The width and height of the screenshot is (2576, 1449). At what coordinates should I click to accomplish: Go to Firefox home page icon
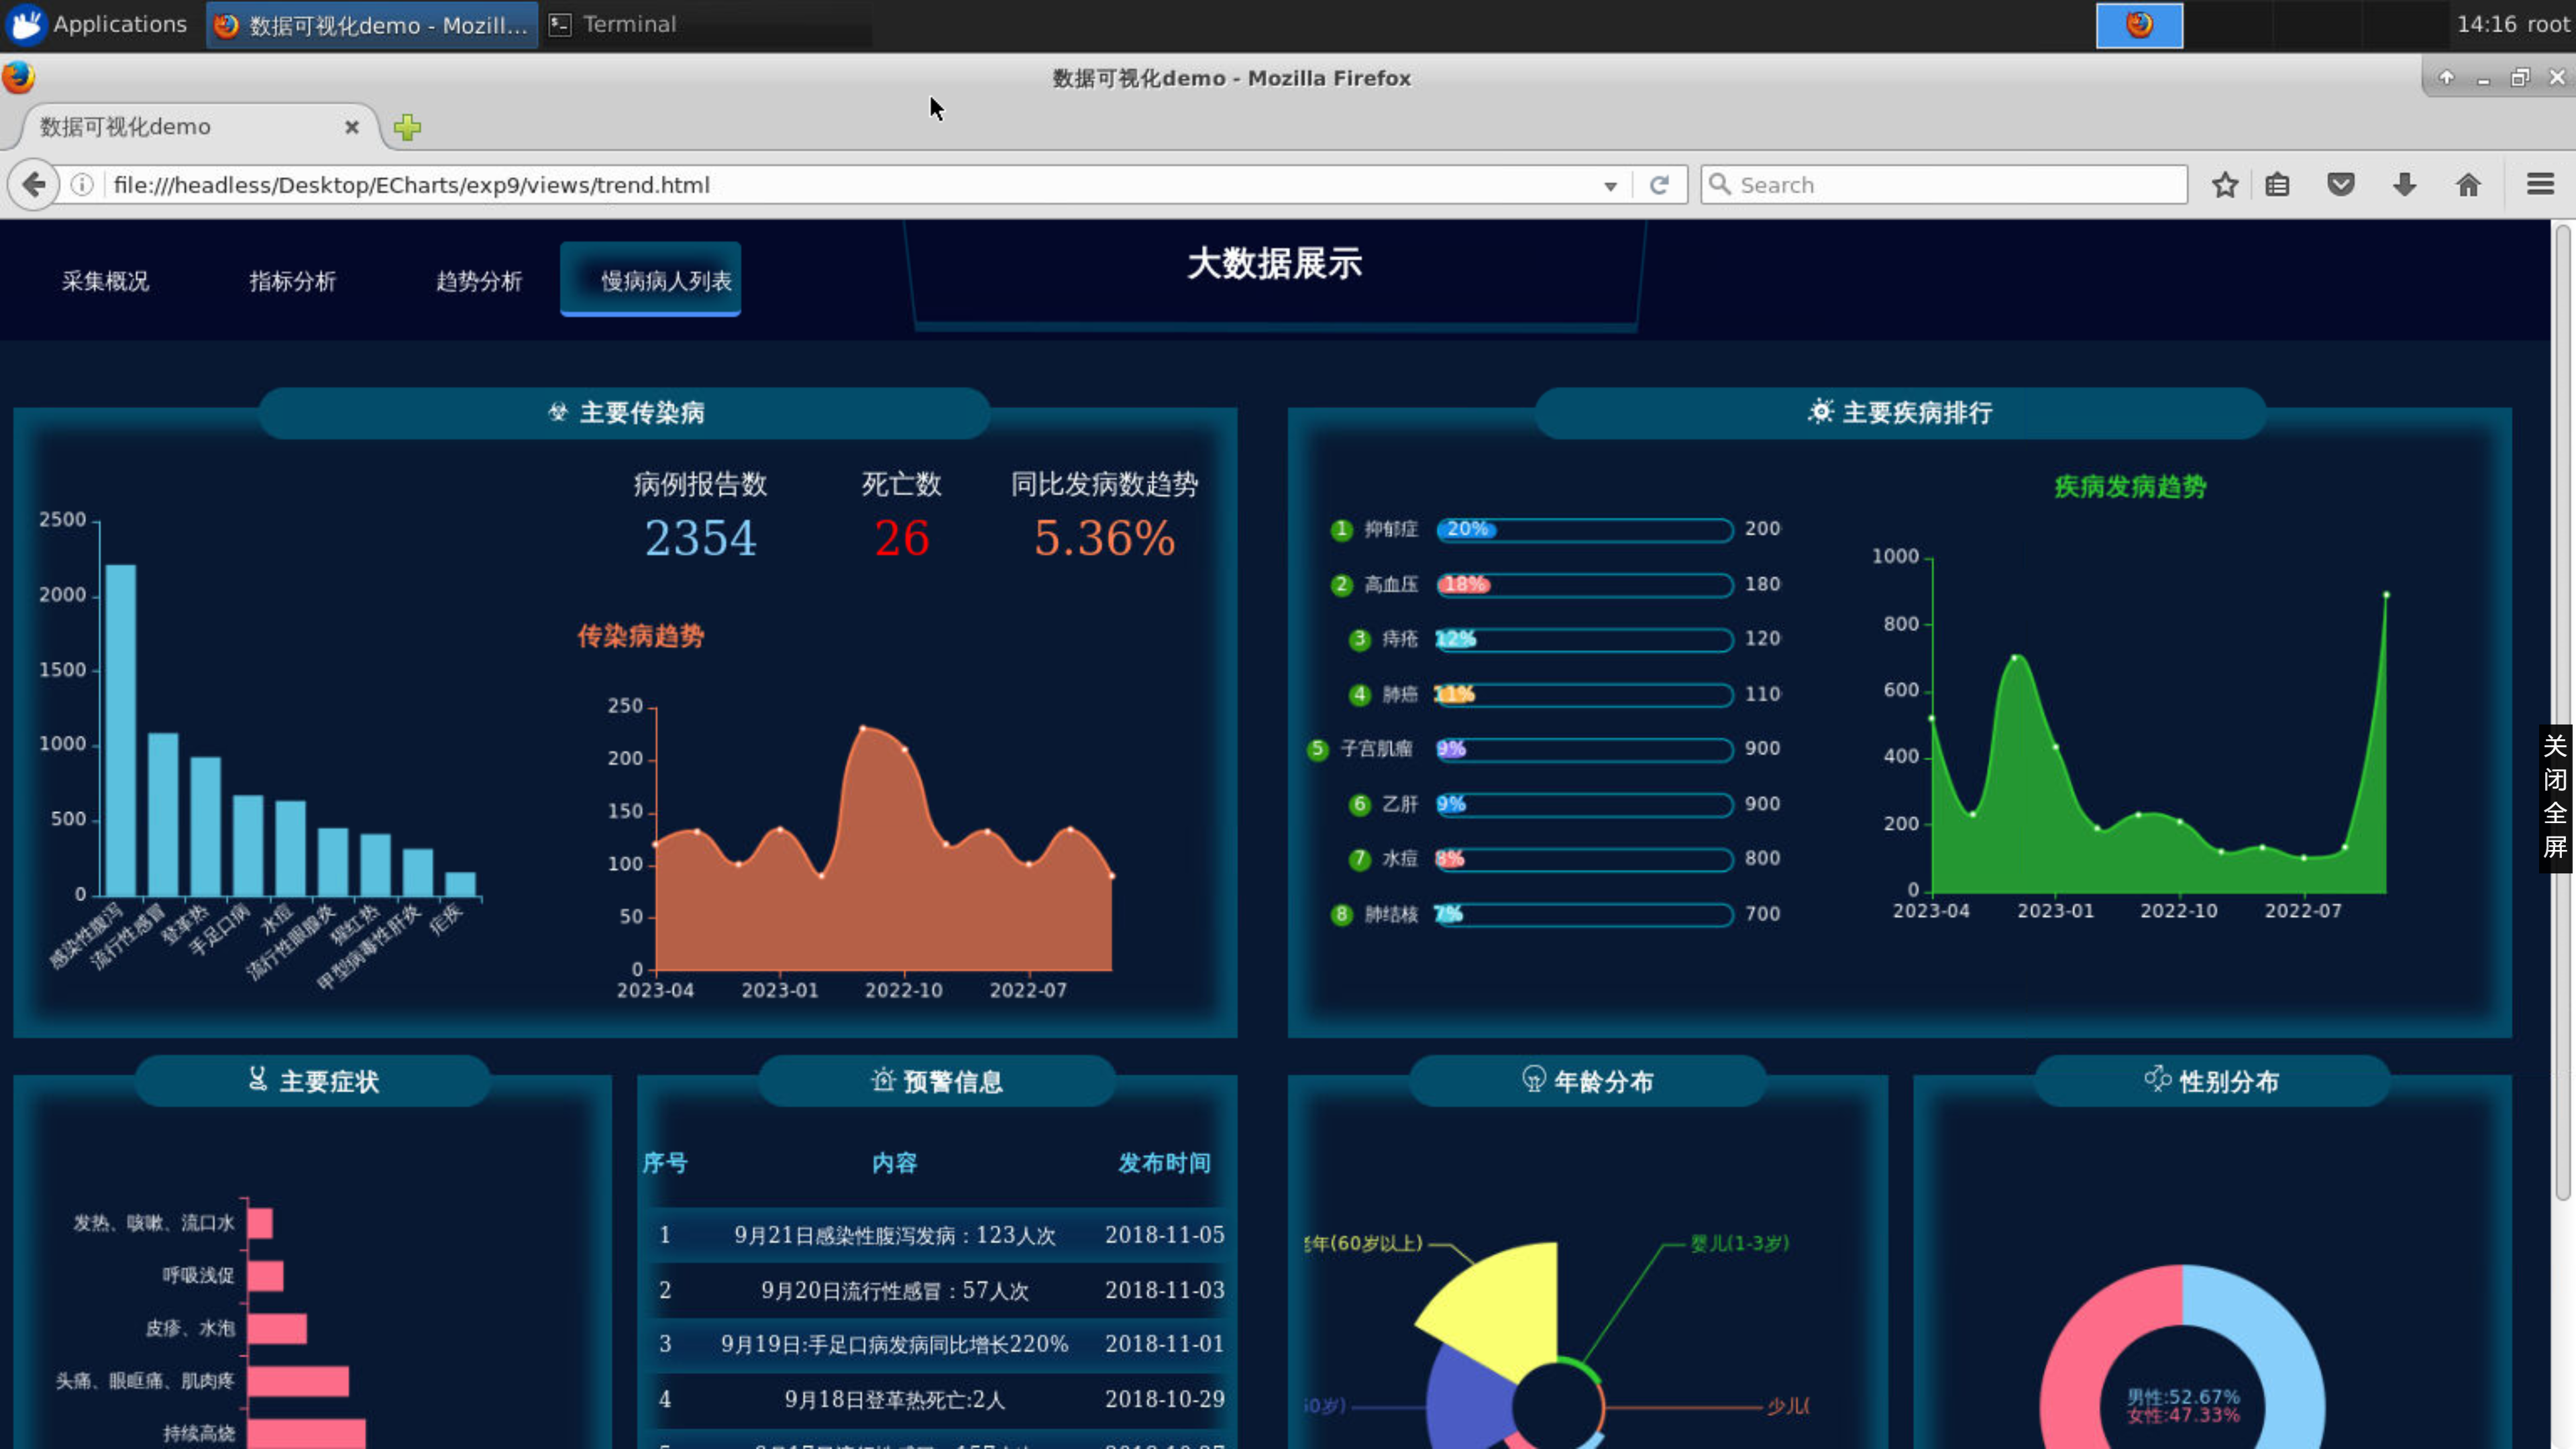click(x=2468, y=185)
